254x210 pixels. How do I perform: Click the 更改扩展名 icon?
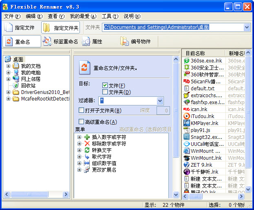click(x=87, y=170)
